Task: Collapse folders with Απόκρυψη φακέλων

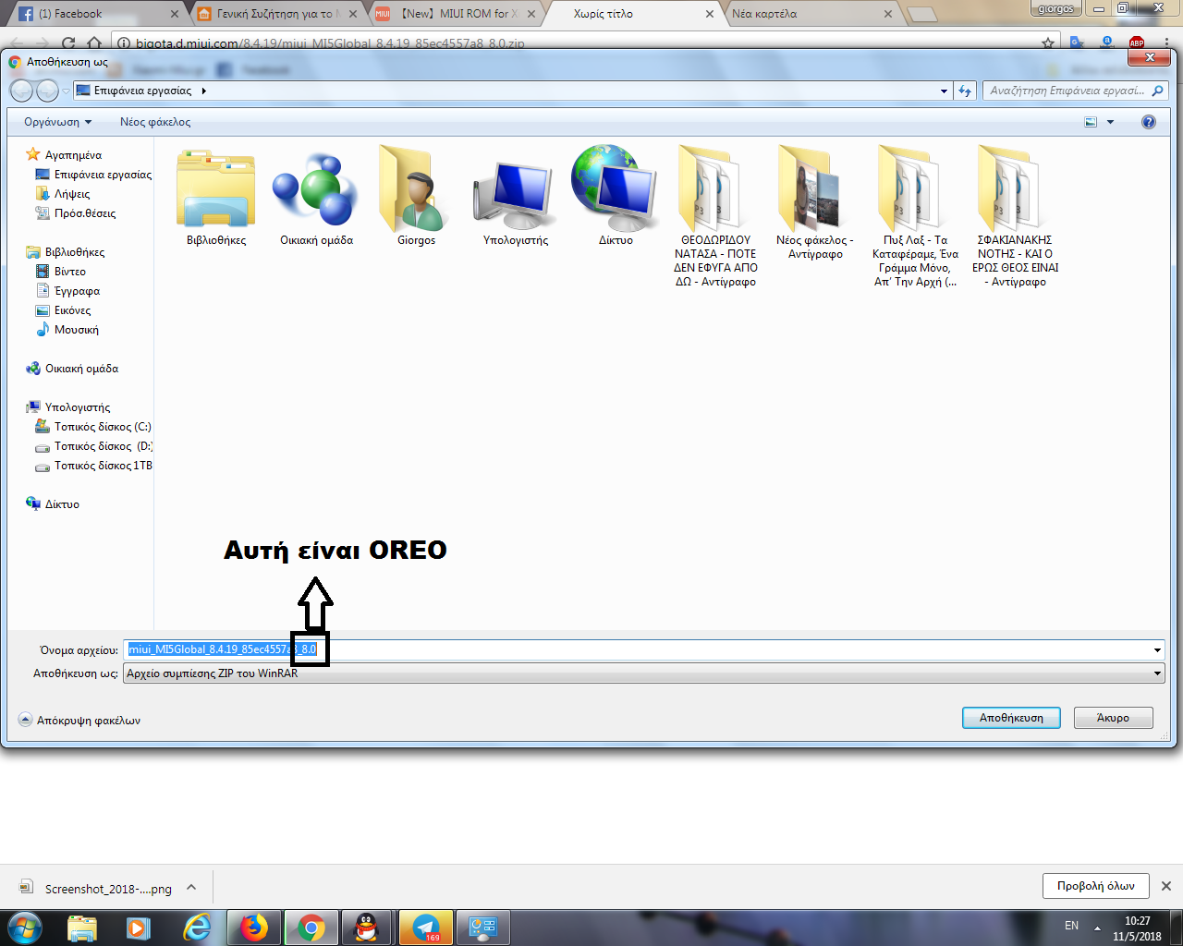Action: 79,721
